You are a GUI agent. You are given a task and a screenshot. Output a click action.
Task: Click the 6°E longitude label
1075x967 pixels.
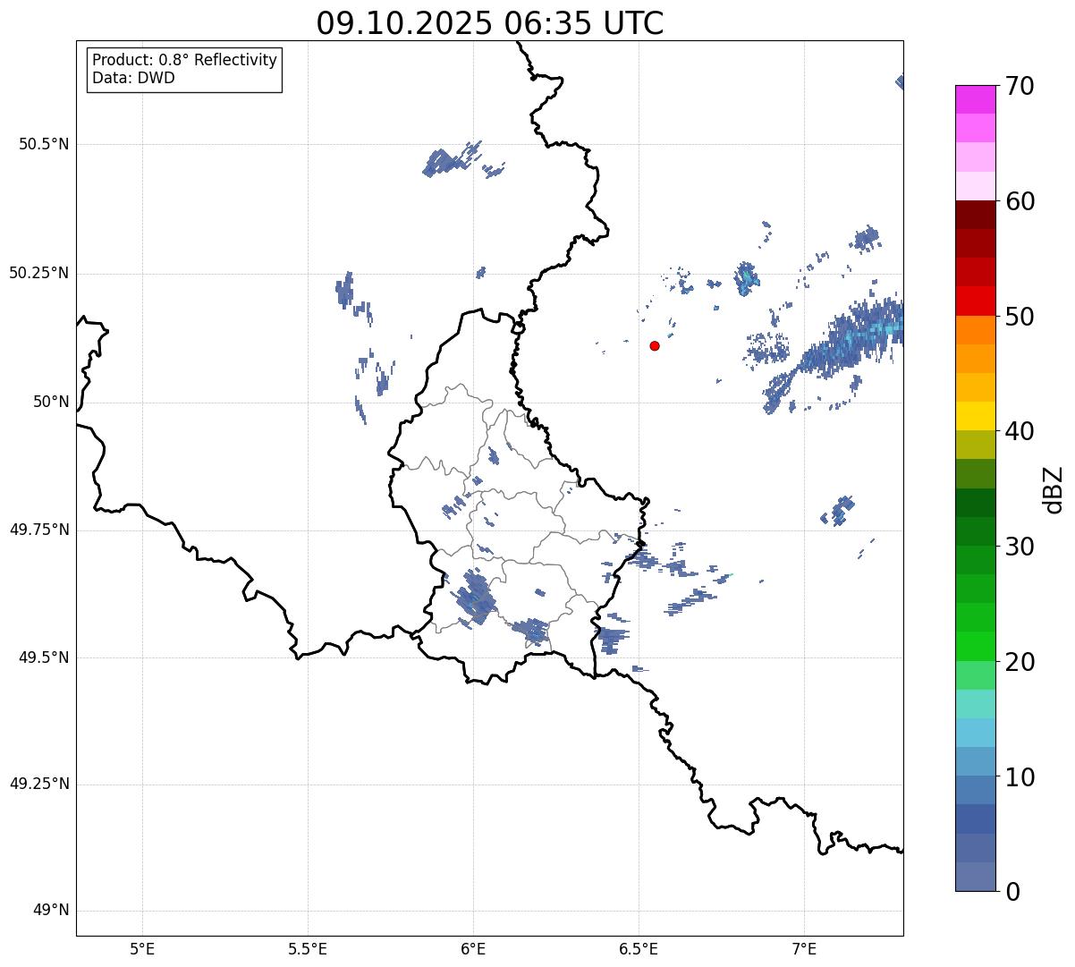473,948
